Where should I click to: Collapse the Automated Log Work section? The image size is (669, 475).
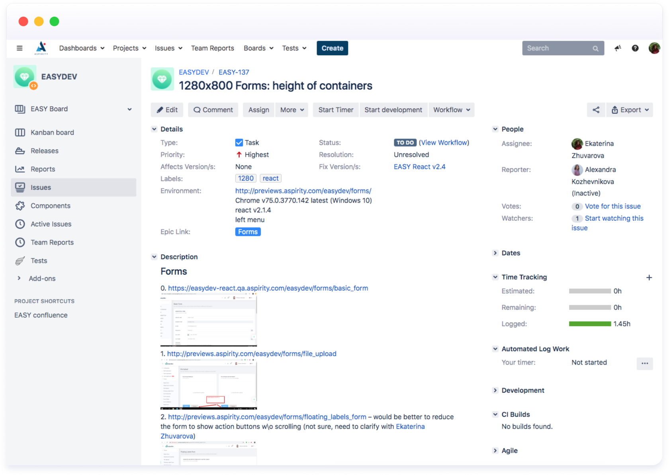pos(495,348)
